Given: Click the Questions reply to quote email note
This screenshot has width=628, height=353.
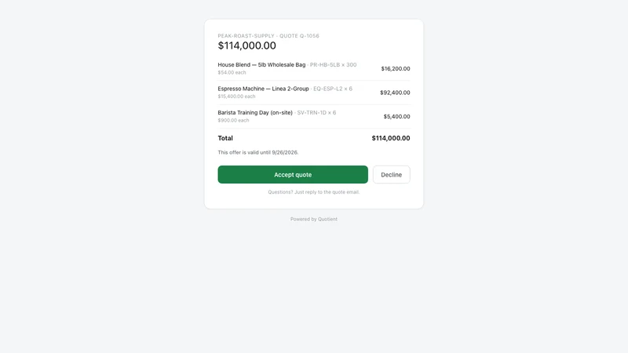Looking at the screenshot, I should coord(313,192).
